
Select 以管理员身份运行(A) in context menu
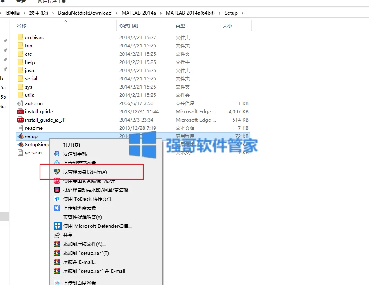(85, 172)
